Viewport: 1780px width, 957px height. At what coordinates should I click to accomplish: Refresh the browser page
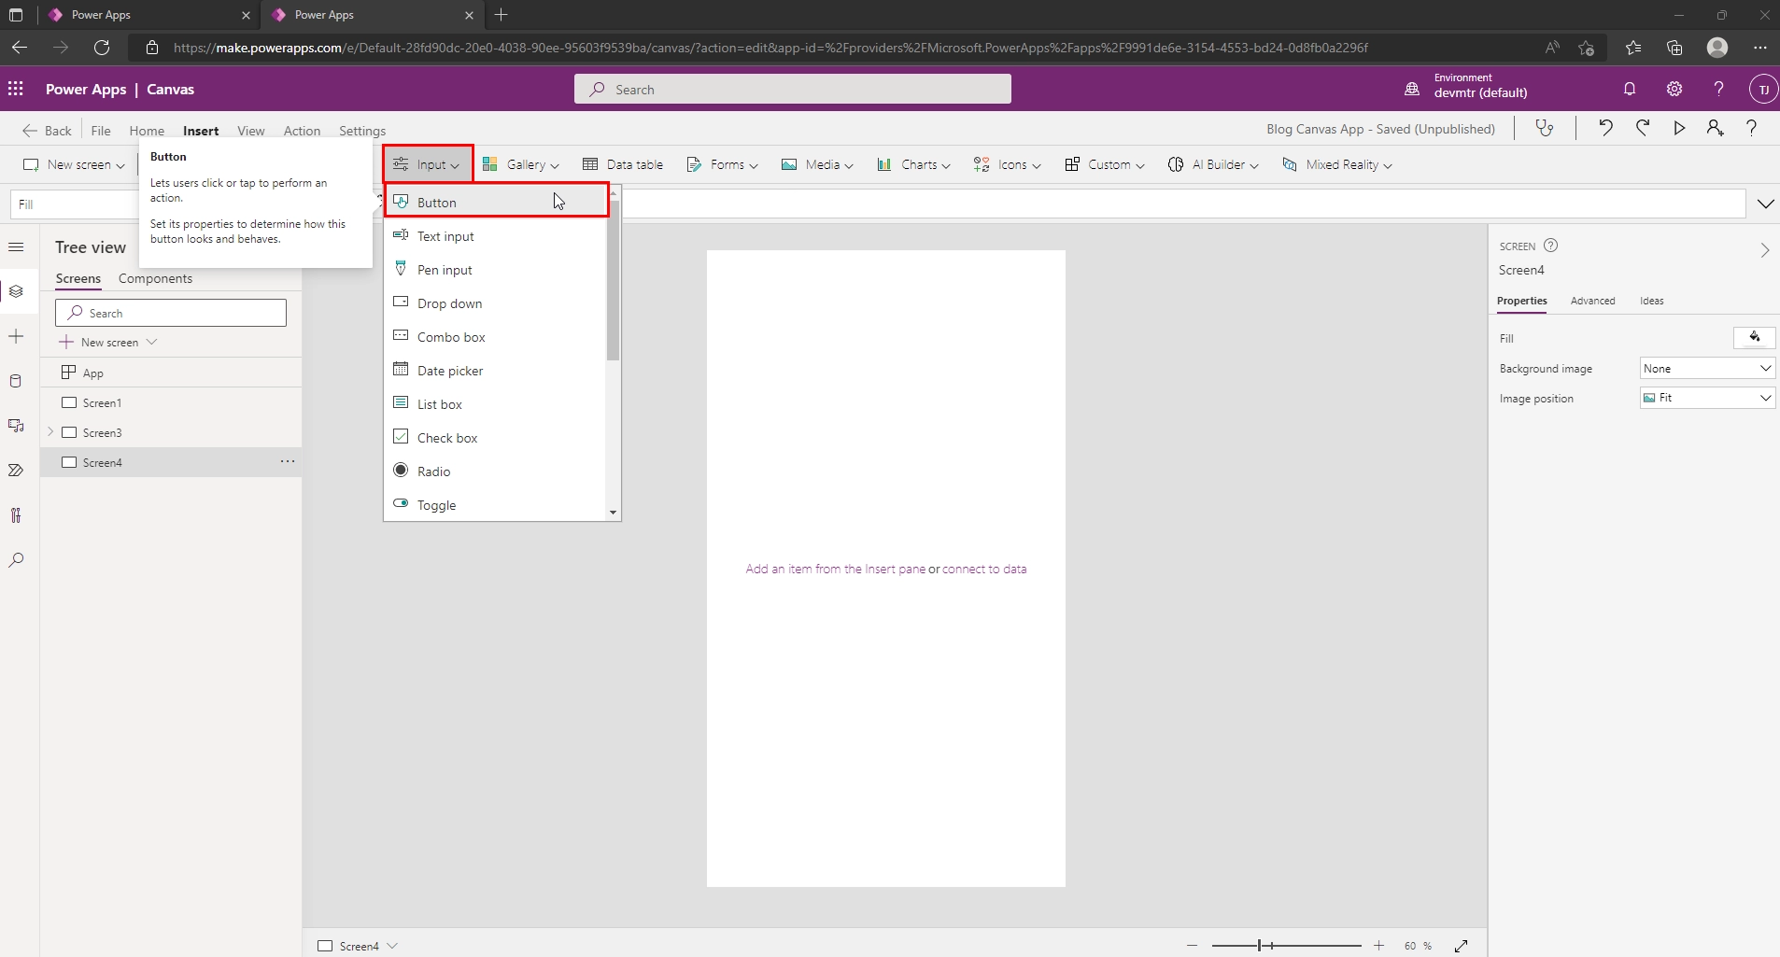(x=102, y=47)
